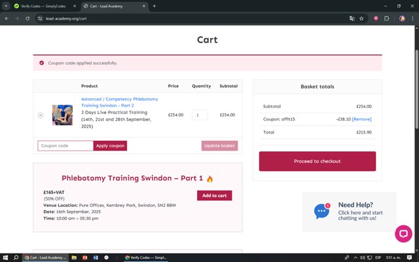Screen dimensions: 419x262
Task: Click the success checkmark icon in notice
Action: [42, 63]
